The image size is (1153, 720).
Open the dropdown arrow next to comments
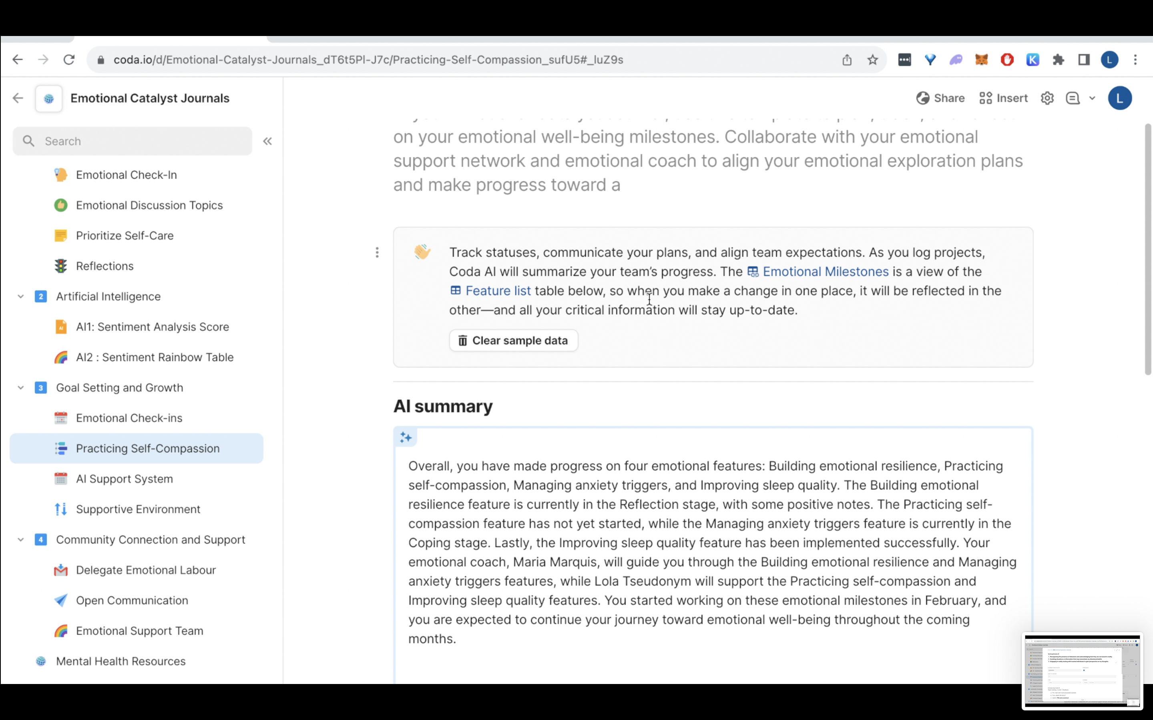tap(1092, 98)
